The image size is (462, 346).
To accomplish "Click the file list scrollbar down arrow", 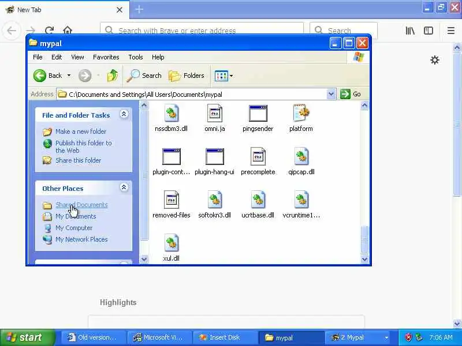I will (x=364, y=259).
